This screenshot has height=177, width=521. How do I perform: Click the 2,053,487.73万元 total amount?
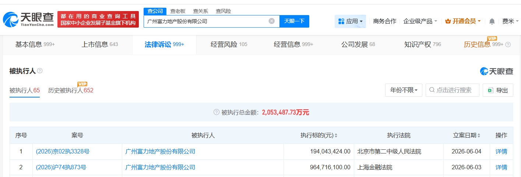[286, 112]
